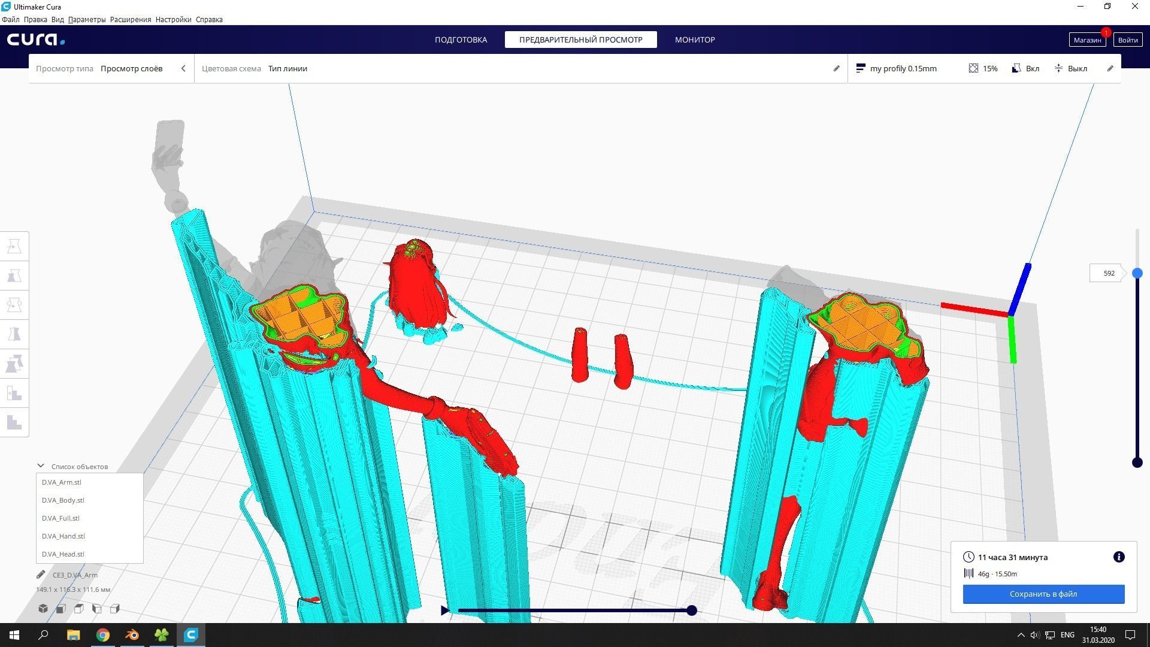Click the Магазин button
This screenshot has width=1150, height=647.
[1087, 40]
